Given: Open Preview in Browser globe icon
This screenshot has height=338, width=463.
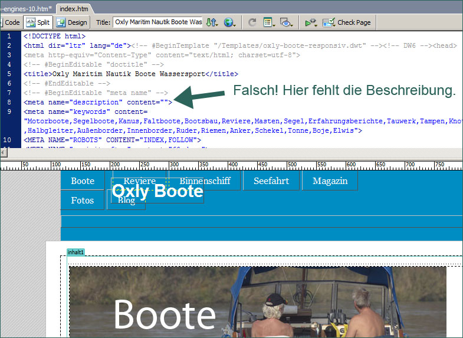Looking at the screenshot, I should click(229, 22).
